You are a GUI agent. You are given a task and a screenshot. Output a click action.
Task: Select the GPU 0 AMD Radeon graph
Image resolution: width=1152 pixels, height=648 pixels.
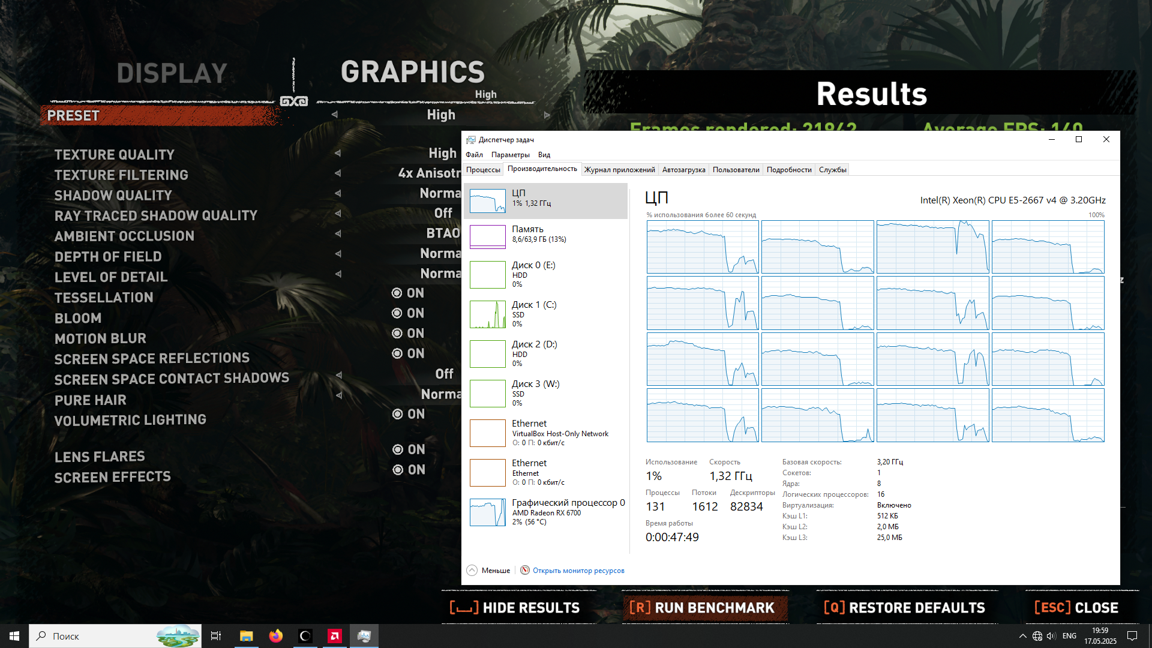click(x=487, y=512)
